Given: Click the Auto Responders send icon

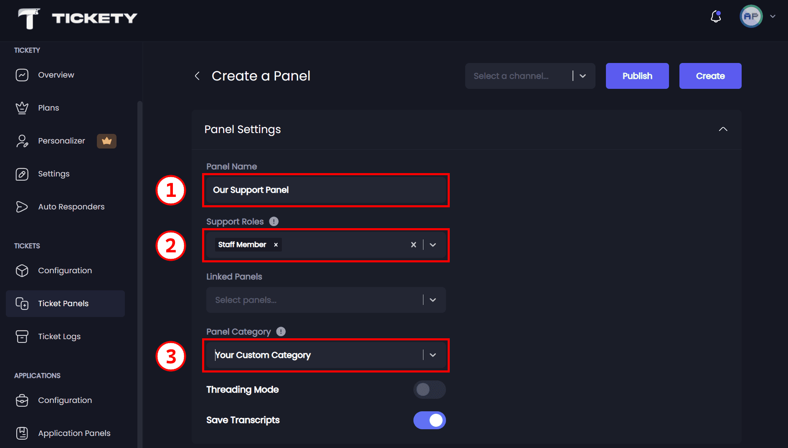Looking at the screenshot, I should click(x=22, y=206).
